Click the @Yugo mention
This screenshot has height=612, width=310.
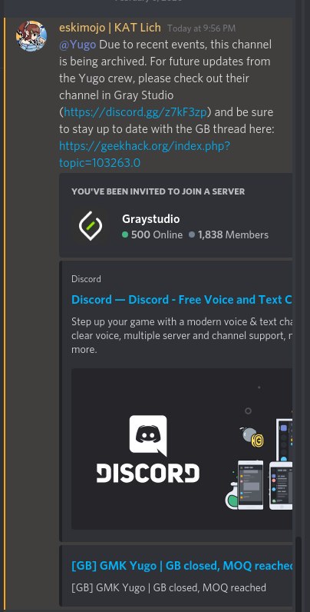point(77,45)
